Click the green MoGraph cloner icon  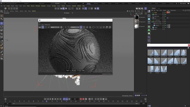click(x=149, y=26)
